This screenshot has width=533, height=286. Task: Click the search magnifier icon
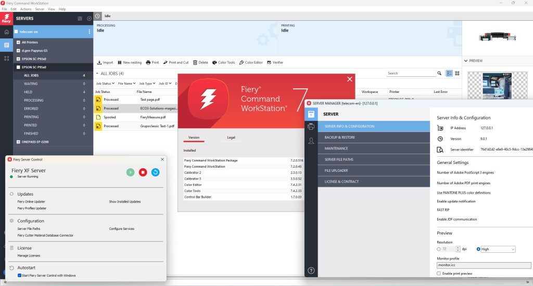coord(439,73)
